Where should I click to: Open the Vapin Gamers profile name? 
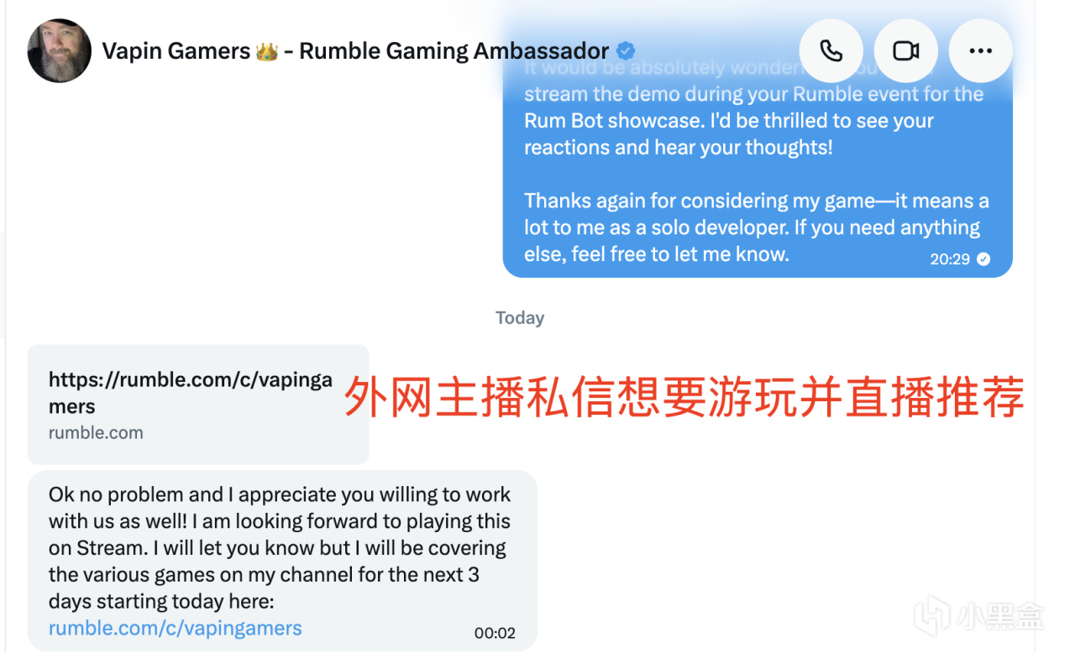[176, 51]
